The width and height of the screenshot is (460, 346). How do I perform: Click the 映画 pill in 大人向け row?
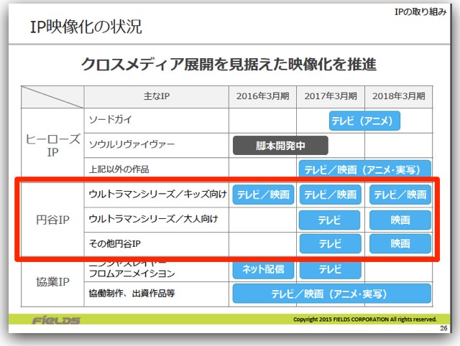tap(400, 220)
